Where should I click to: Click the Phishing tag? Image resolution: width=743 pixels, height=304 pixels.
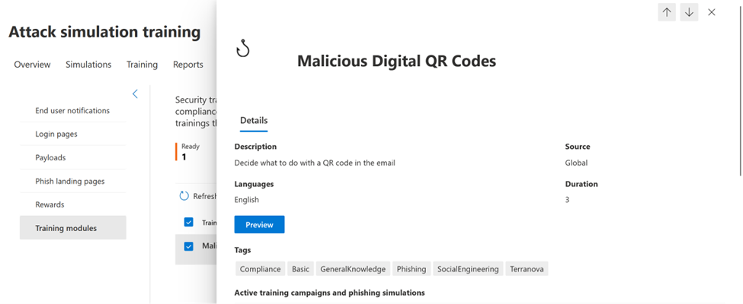(x=412, y=269)
